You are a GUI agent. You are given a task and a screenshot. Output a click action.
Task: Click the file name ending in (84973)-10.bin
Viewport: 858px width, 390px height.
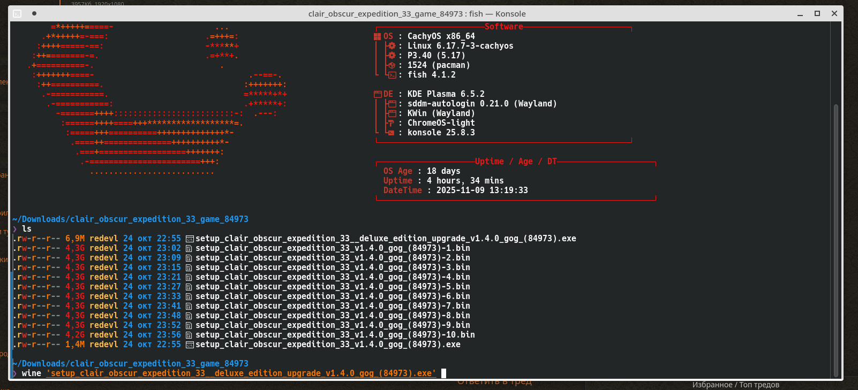pyautogui.click(x=335, y=335)
